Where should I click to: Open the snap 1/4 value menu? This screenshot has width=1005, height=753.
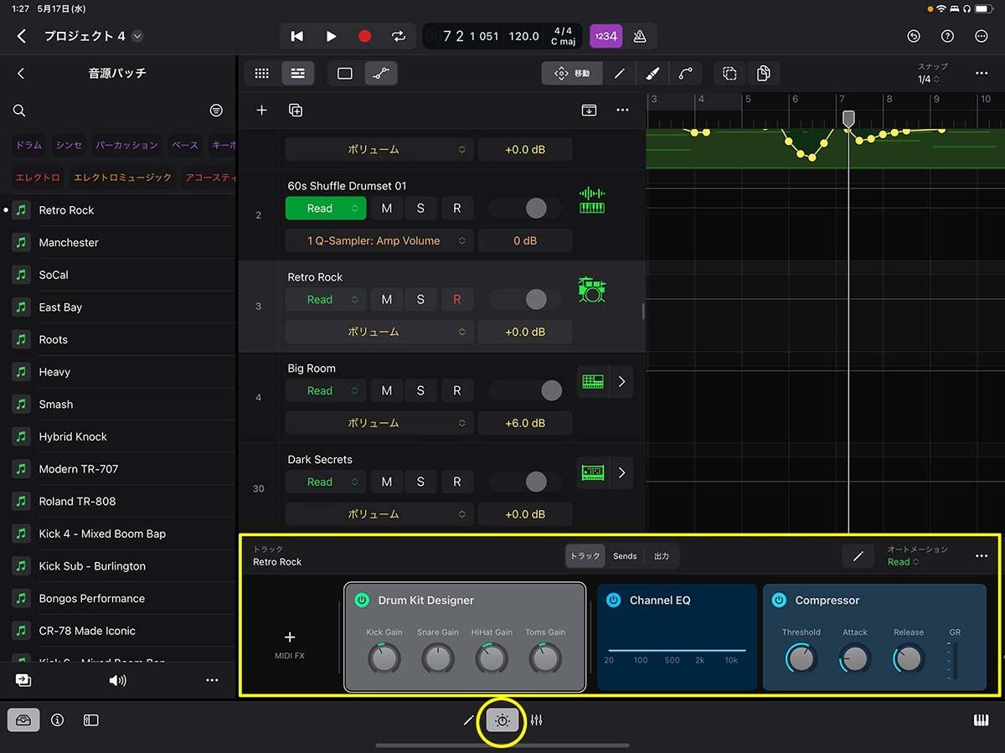[x=929, y=80]
